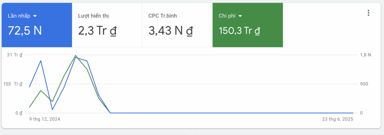
Task: Click the 1,8 N right axis label
Action: pos(366,55)
